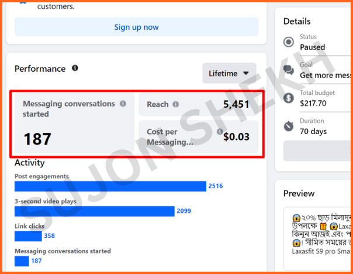Click info icon beside Cost per Messaging
The height and width of the screenshot is (274, 353).
point(220,132)
